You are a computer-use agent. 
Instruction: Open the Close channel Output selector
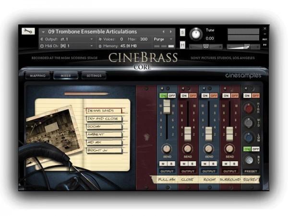coord(188,171)
